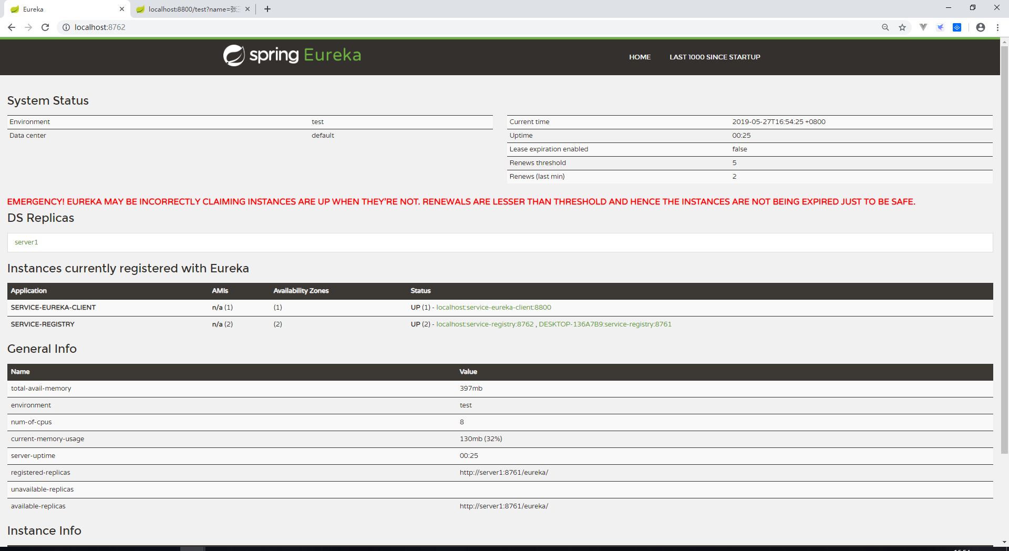Click the Status column header
1009x551 pixels.
(420, 291)
